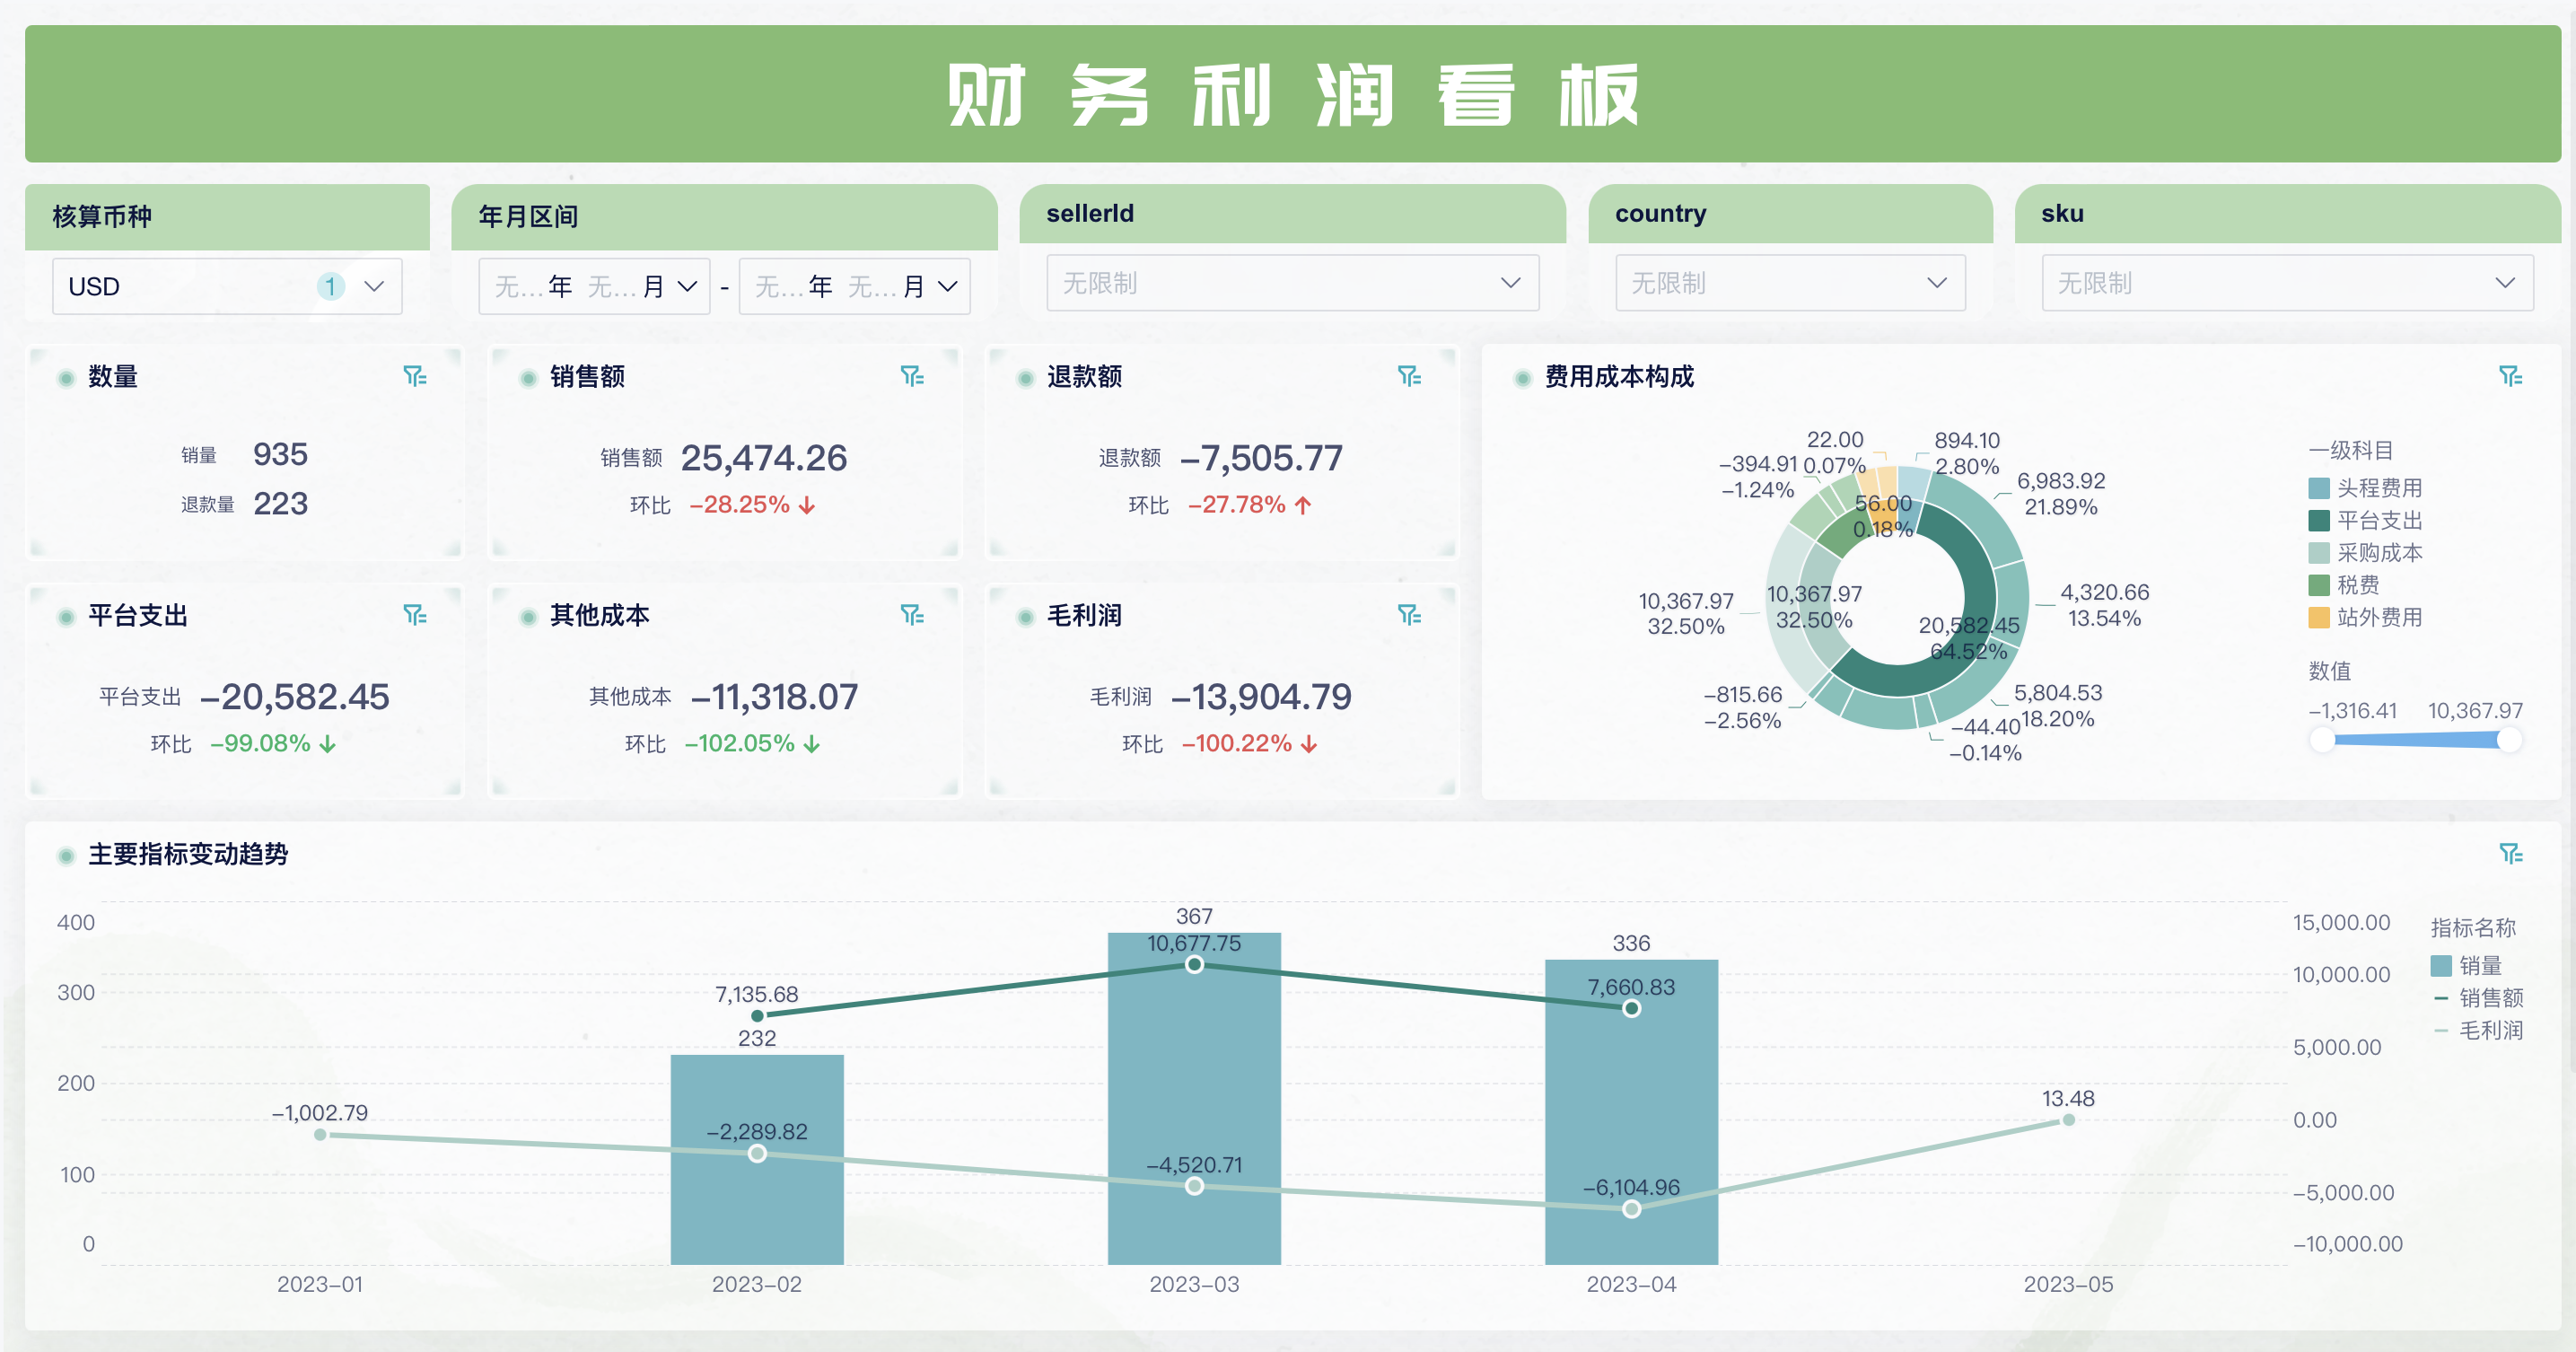Open filter icon on 销售额 card
The width and height of the screenshot is (2576, 1352).
click(x=911, y=376)
